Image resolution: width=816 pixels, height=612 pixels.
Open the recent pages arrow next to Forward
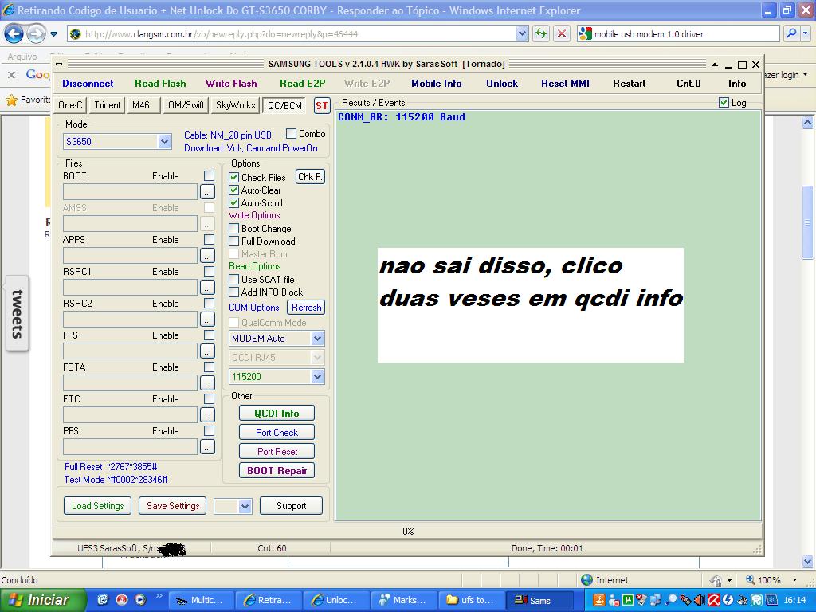53,34
